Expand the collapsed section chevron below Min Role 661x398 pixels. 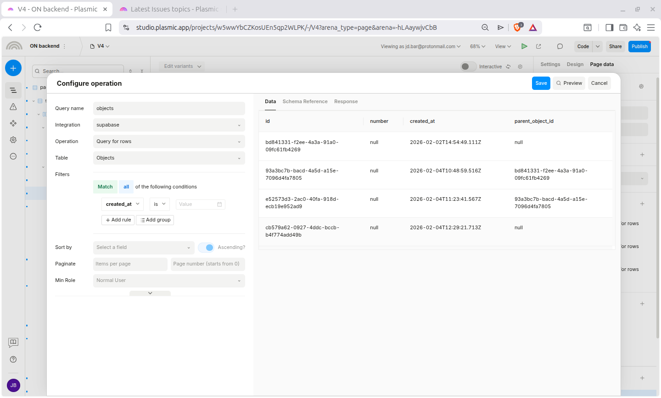[150, 293]
